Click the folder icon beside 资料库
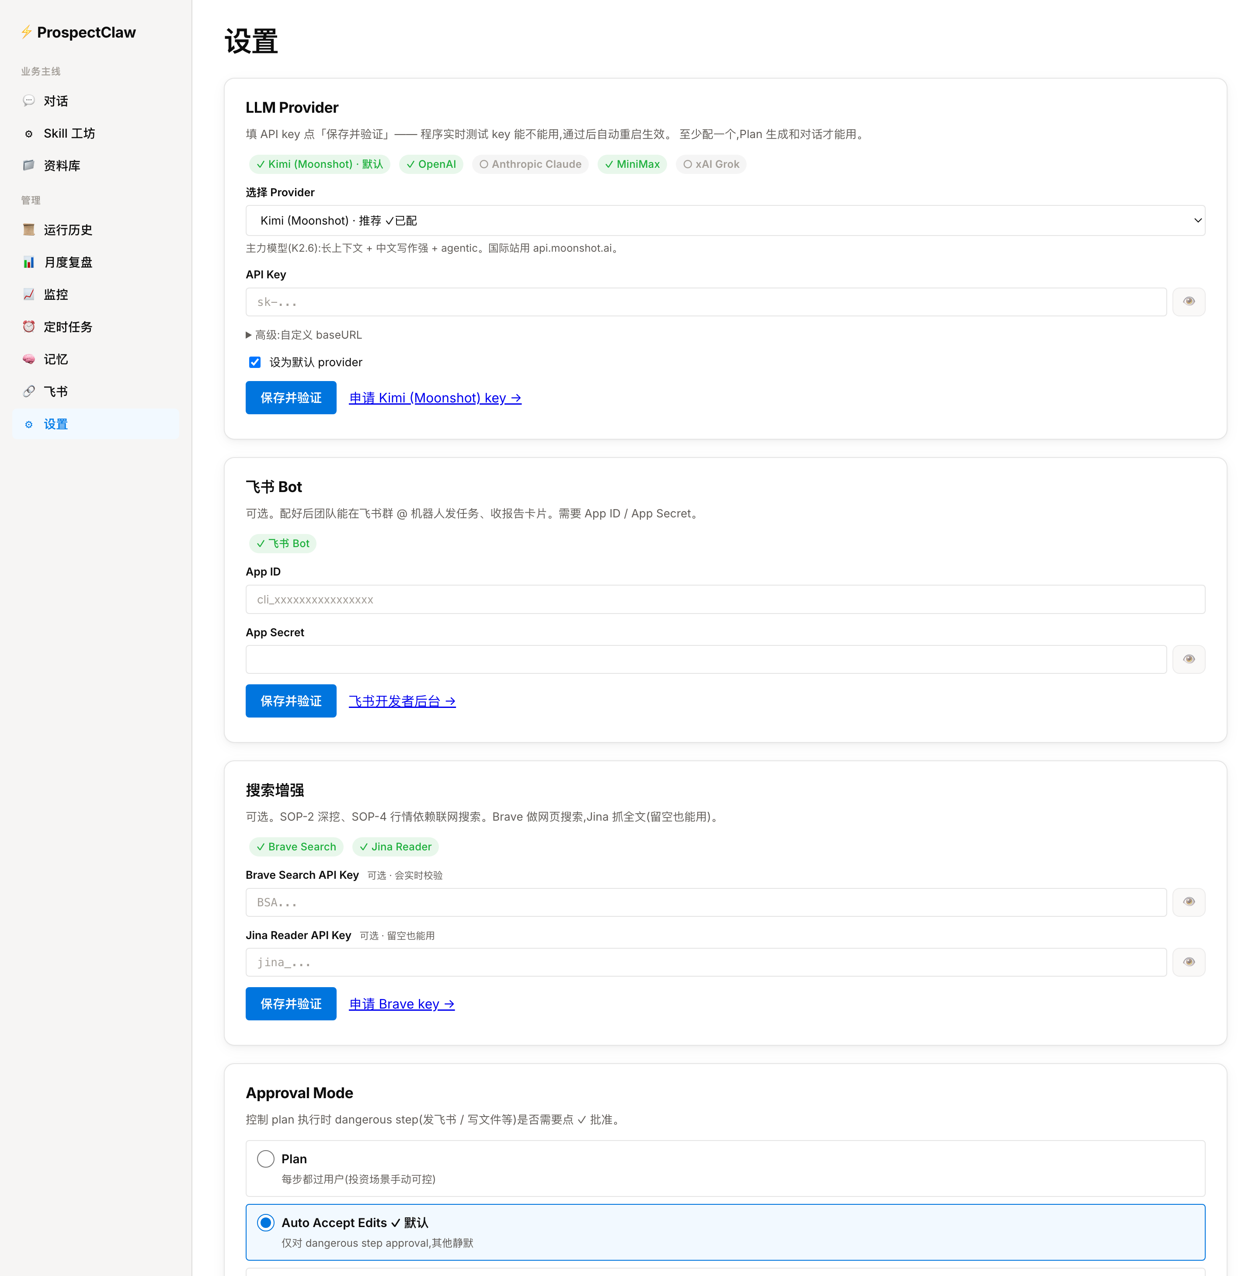1259x1276 pixels. point(28,165)
